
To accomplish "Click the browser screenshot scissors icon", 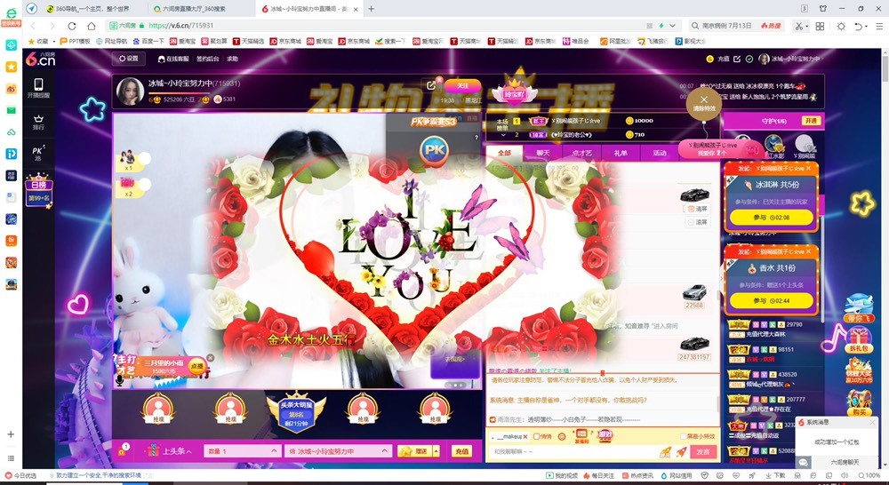I will (x=798, y=26).
